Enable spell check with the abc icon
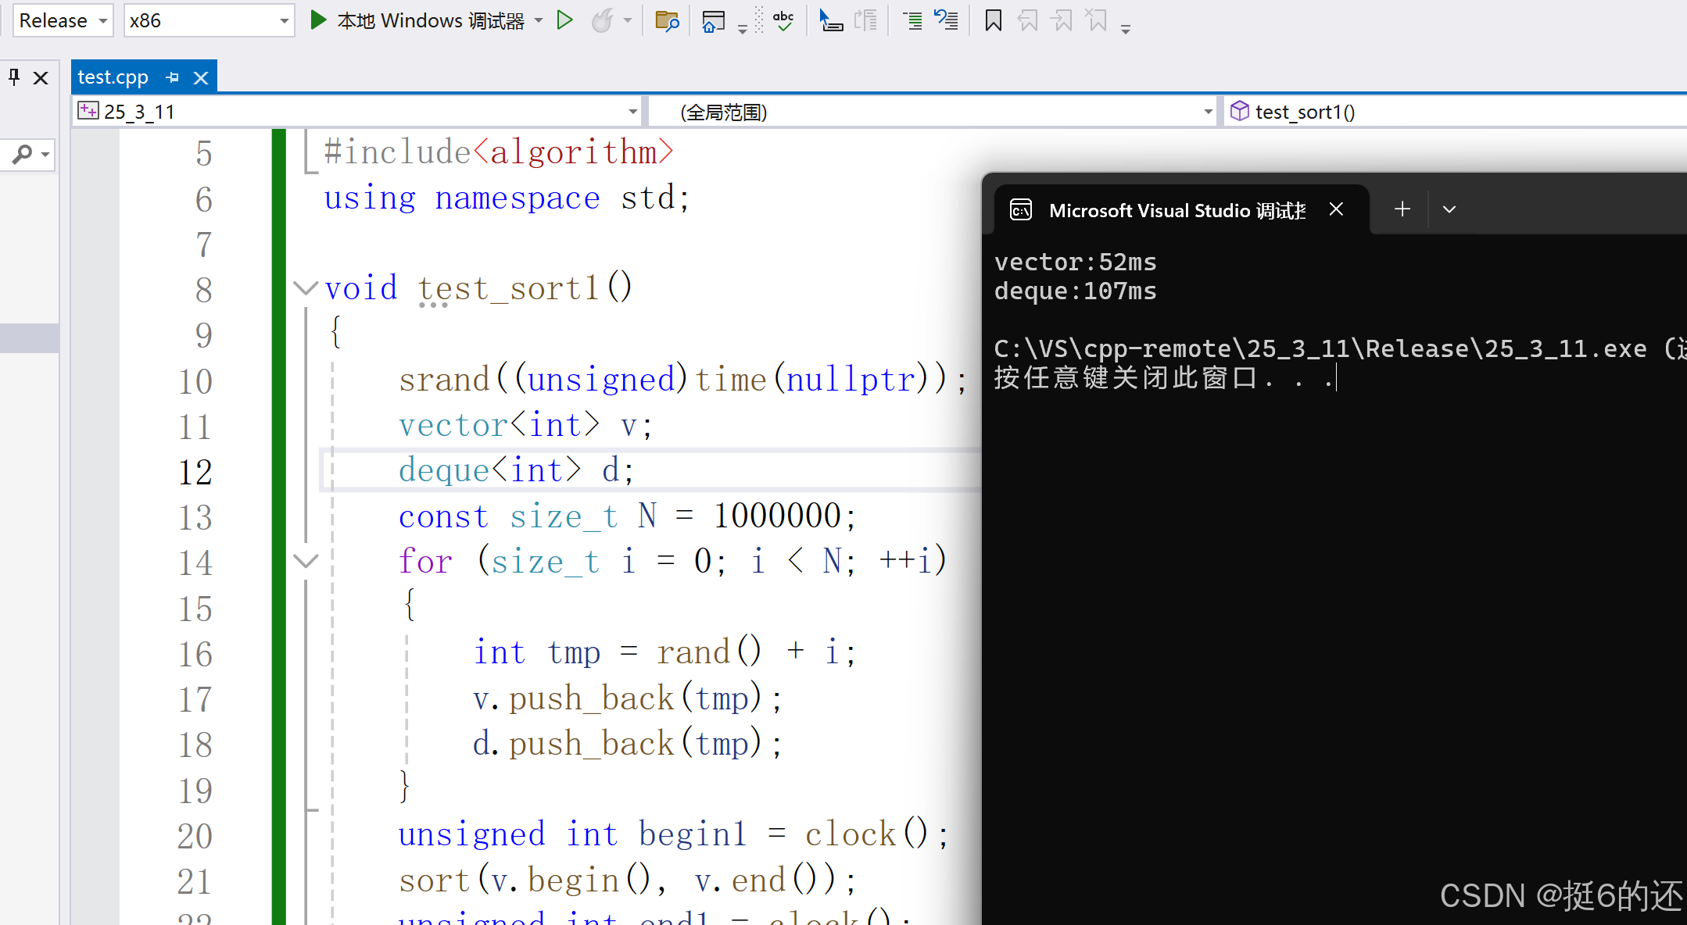The height and width of the screenshot is (925, 1687). [784, 20]
